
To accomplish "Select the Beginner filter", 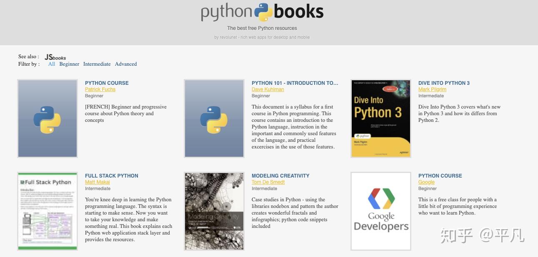I will [69, 64].
